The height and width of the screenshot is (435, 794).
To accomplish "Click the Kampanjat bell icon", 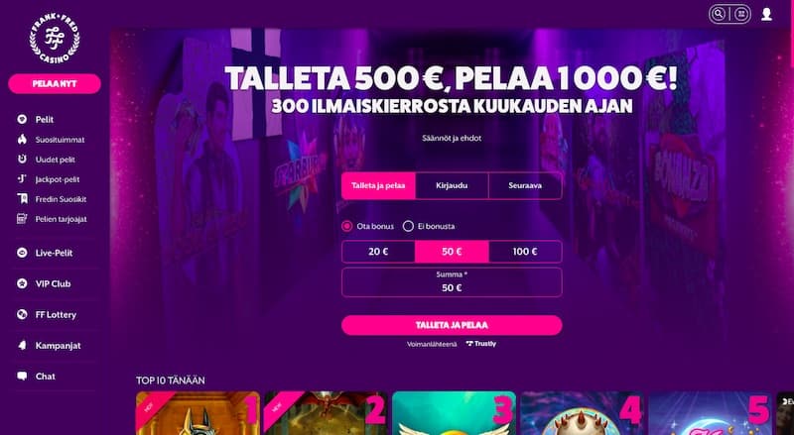I will click(x=22, y=346).
